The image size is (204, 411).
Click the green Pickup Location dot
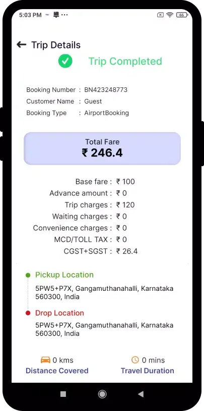point(28,275)
